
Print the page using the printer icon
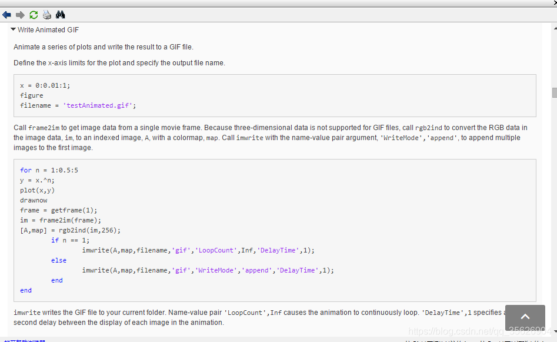(47, 15)
